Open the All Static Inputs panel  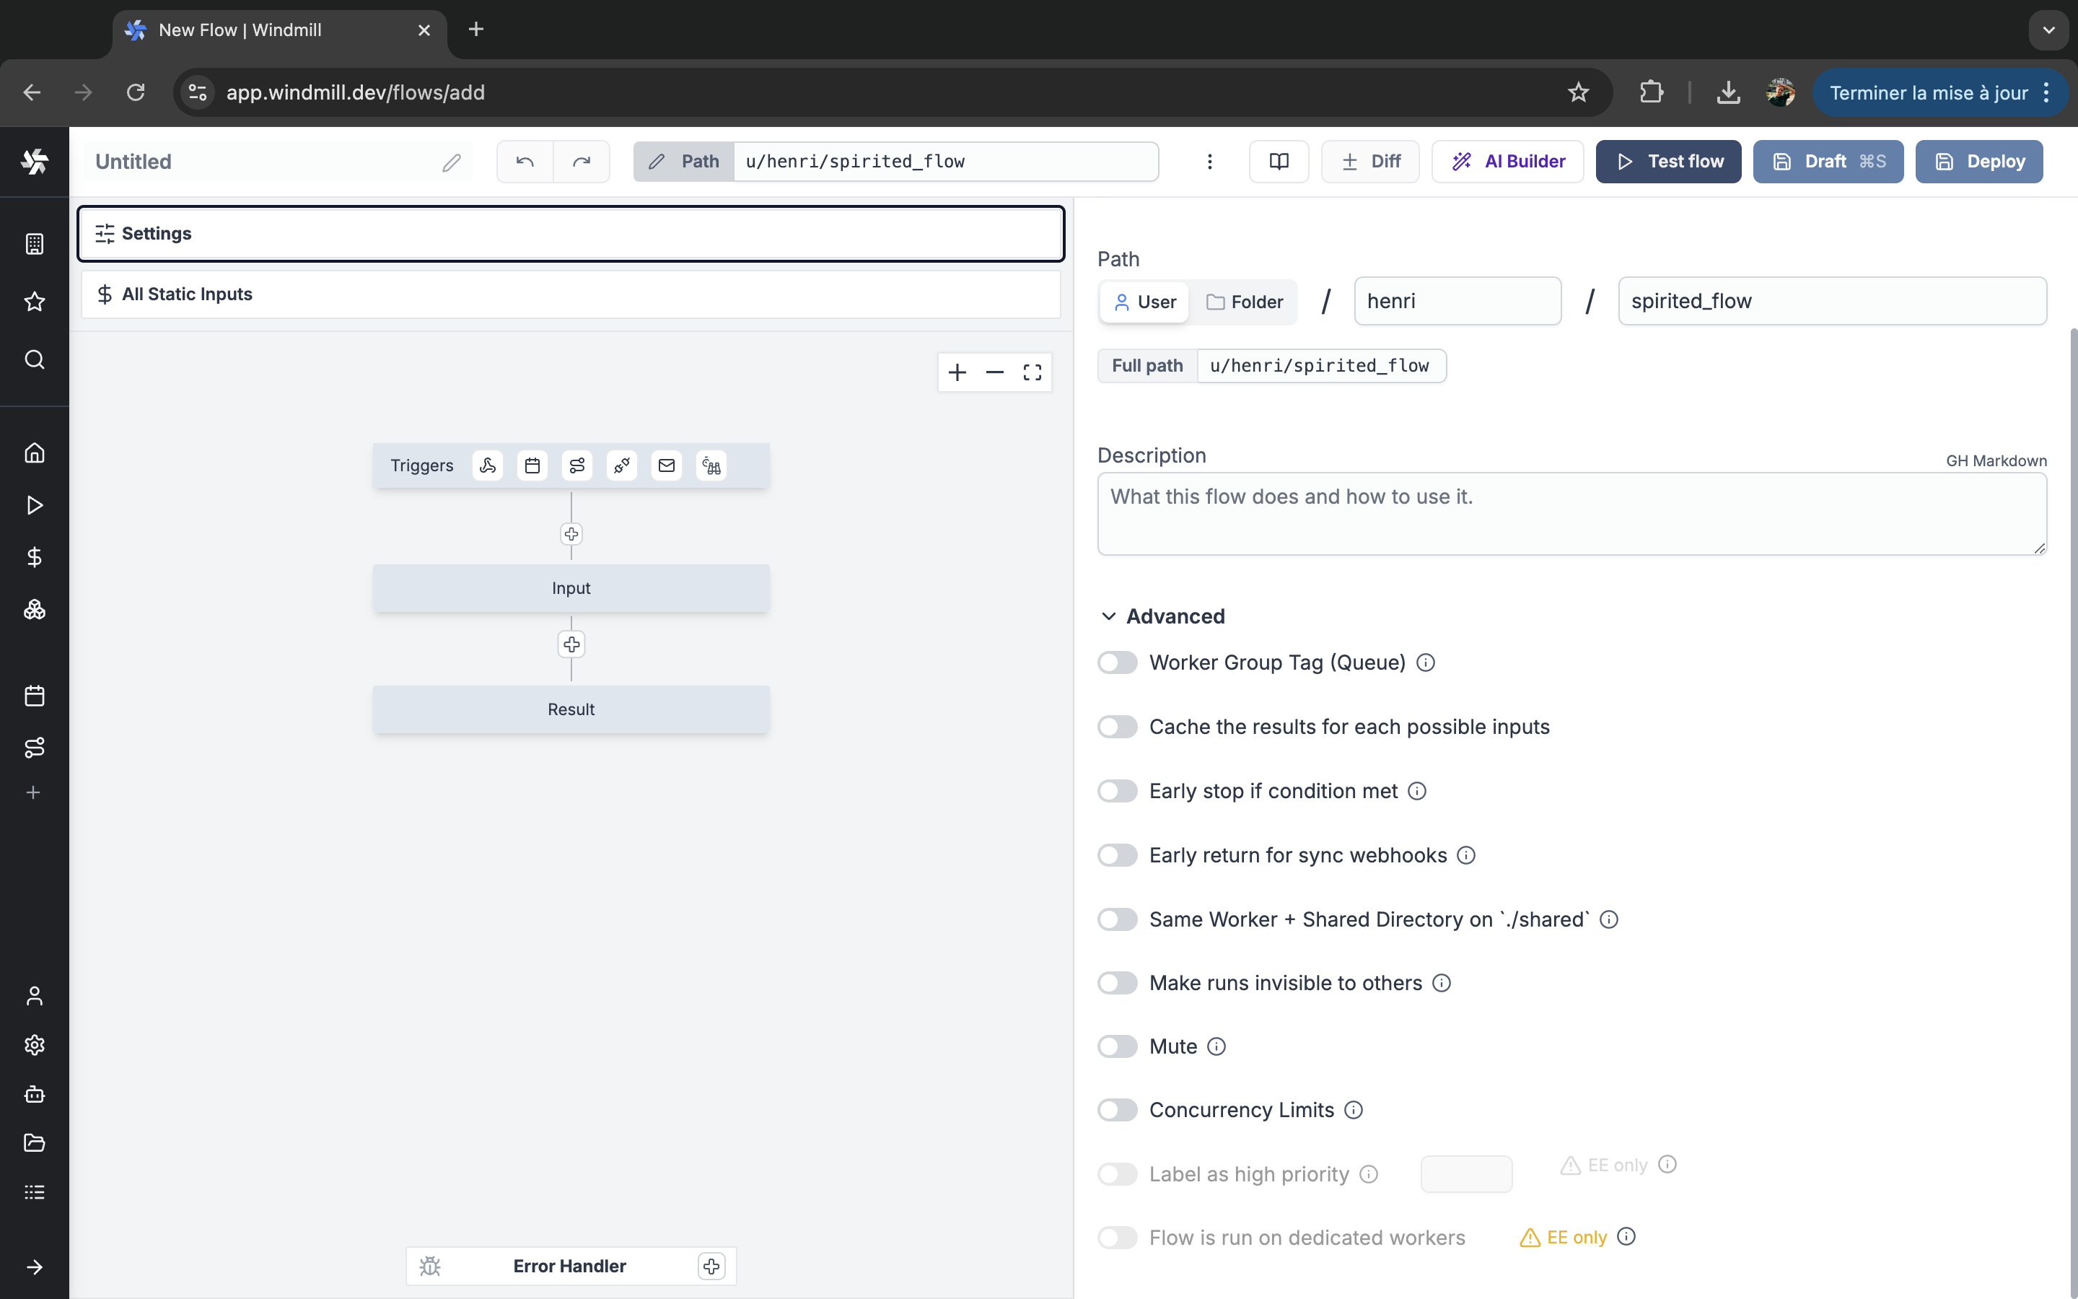[x=570, y=294]
